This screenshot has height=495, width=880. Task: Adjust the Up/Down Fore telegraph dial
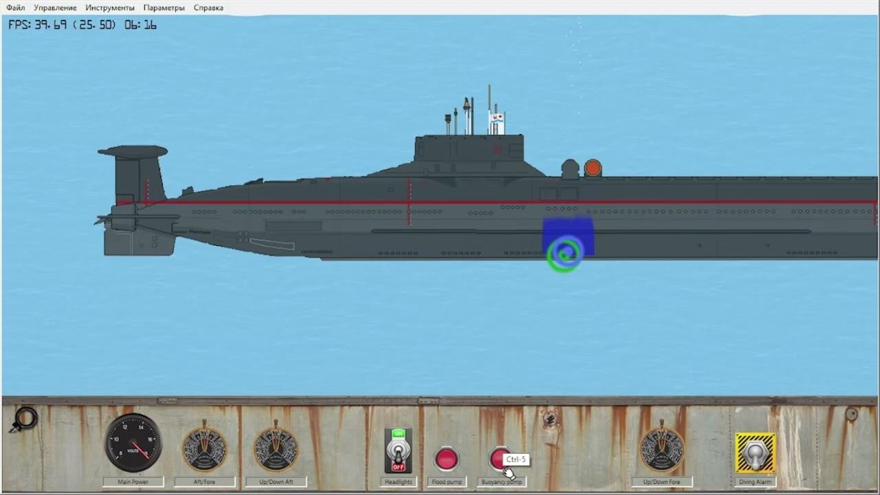point(661,448)
